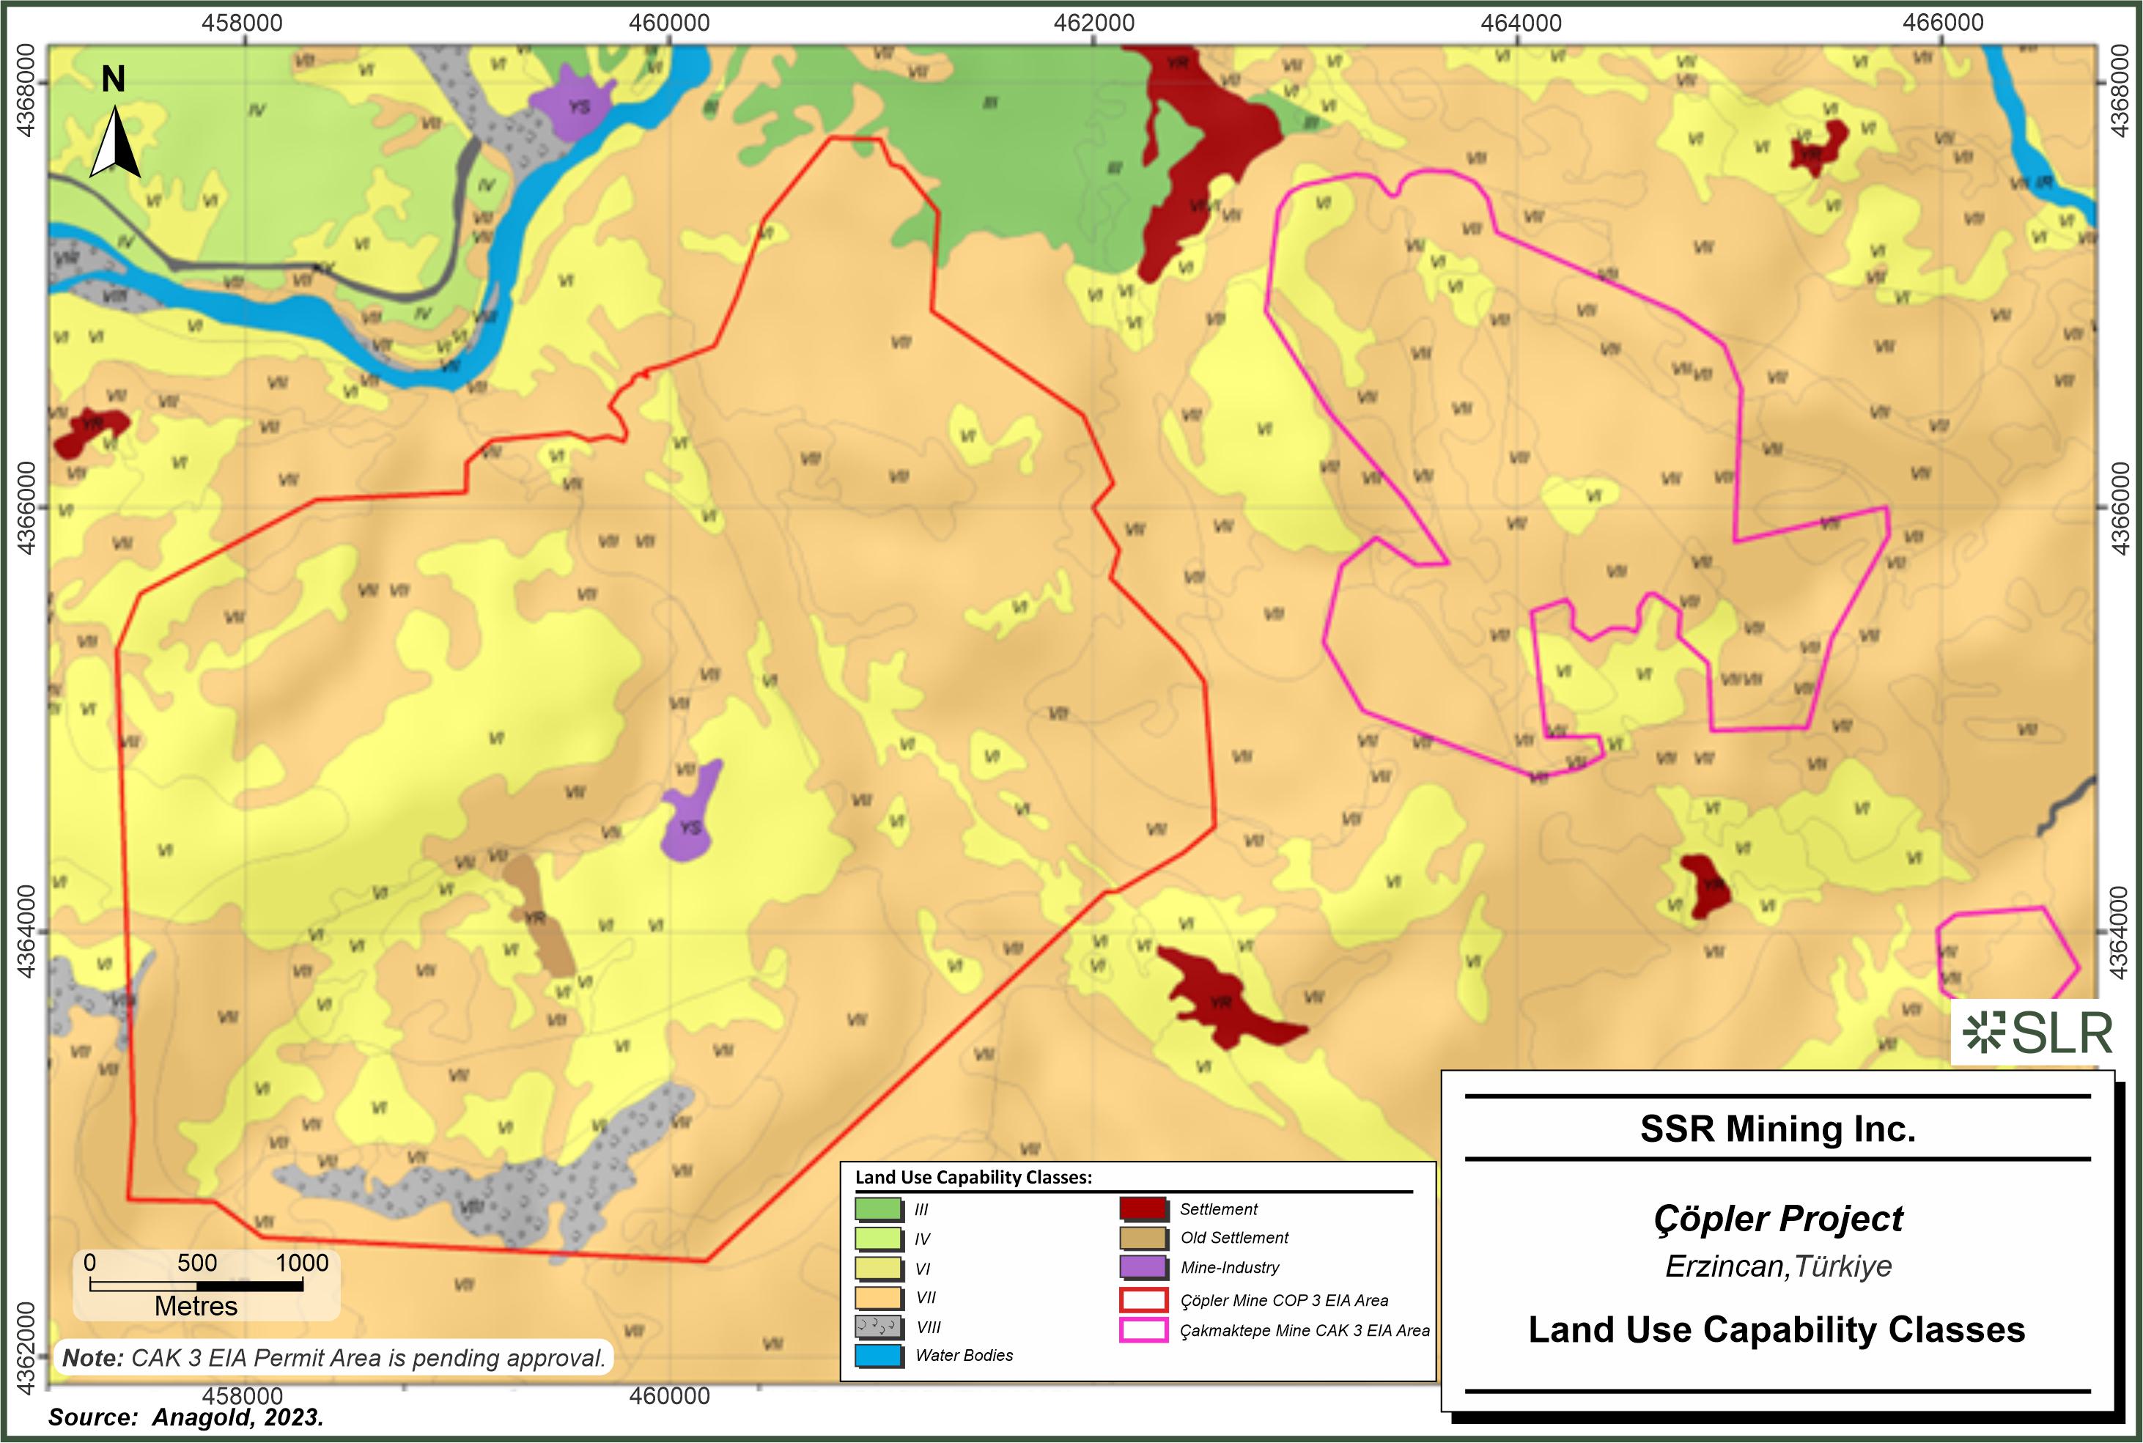Image resolution: width=2143 pixels, height=1443 pixels.
Task: Pick the class VII orange legend swatch
Action: [879, 1298]
